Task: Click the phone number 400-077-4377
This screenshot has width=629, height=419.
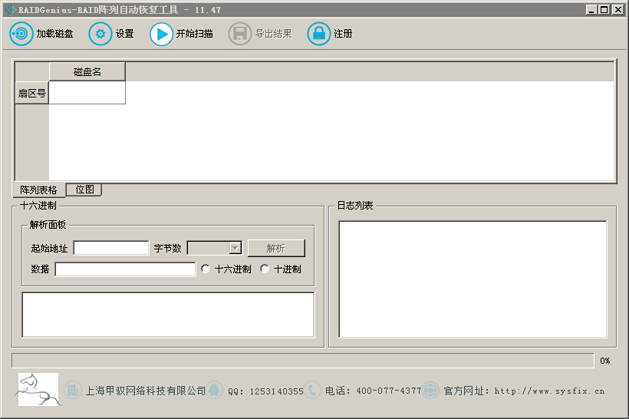Action: tap(389, 391)
